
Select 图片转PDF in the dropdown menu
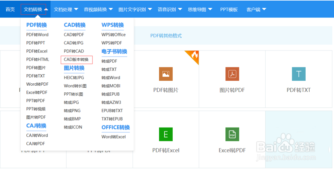coord(36,117)
